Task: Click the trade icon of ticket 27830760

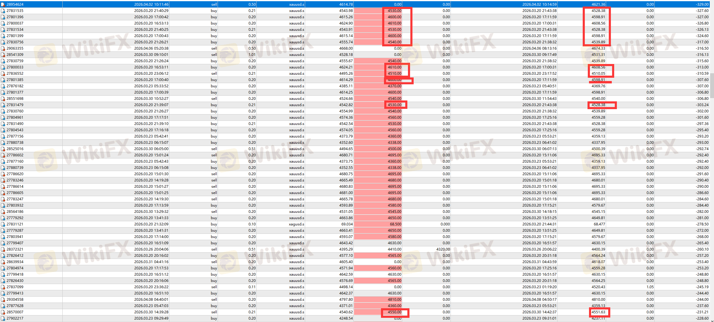Action: [x=3, y=111]
